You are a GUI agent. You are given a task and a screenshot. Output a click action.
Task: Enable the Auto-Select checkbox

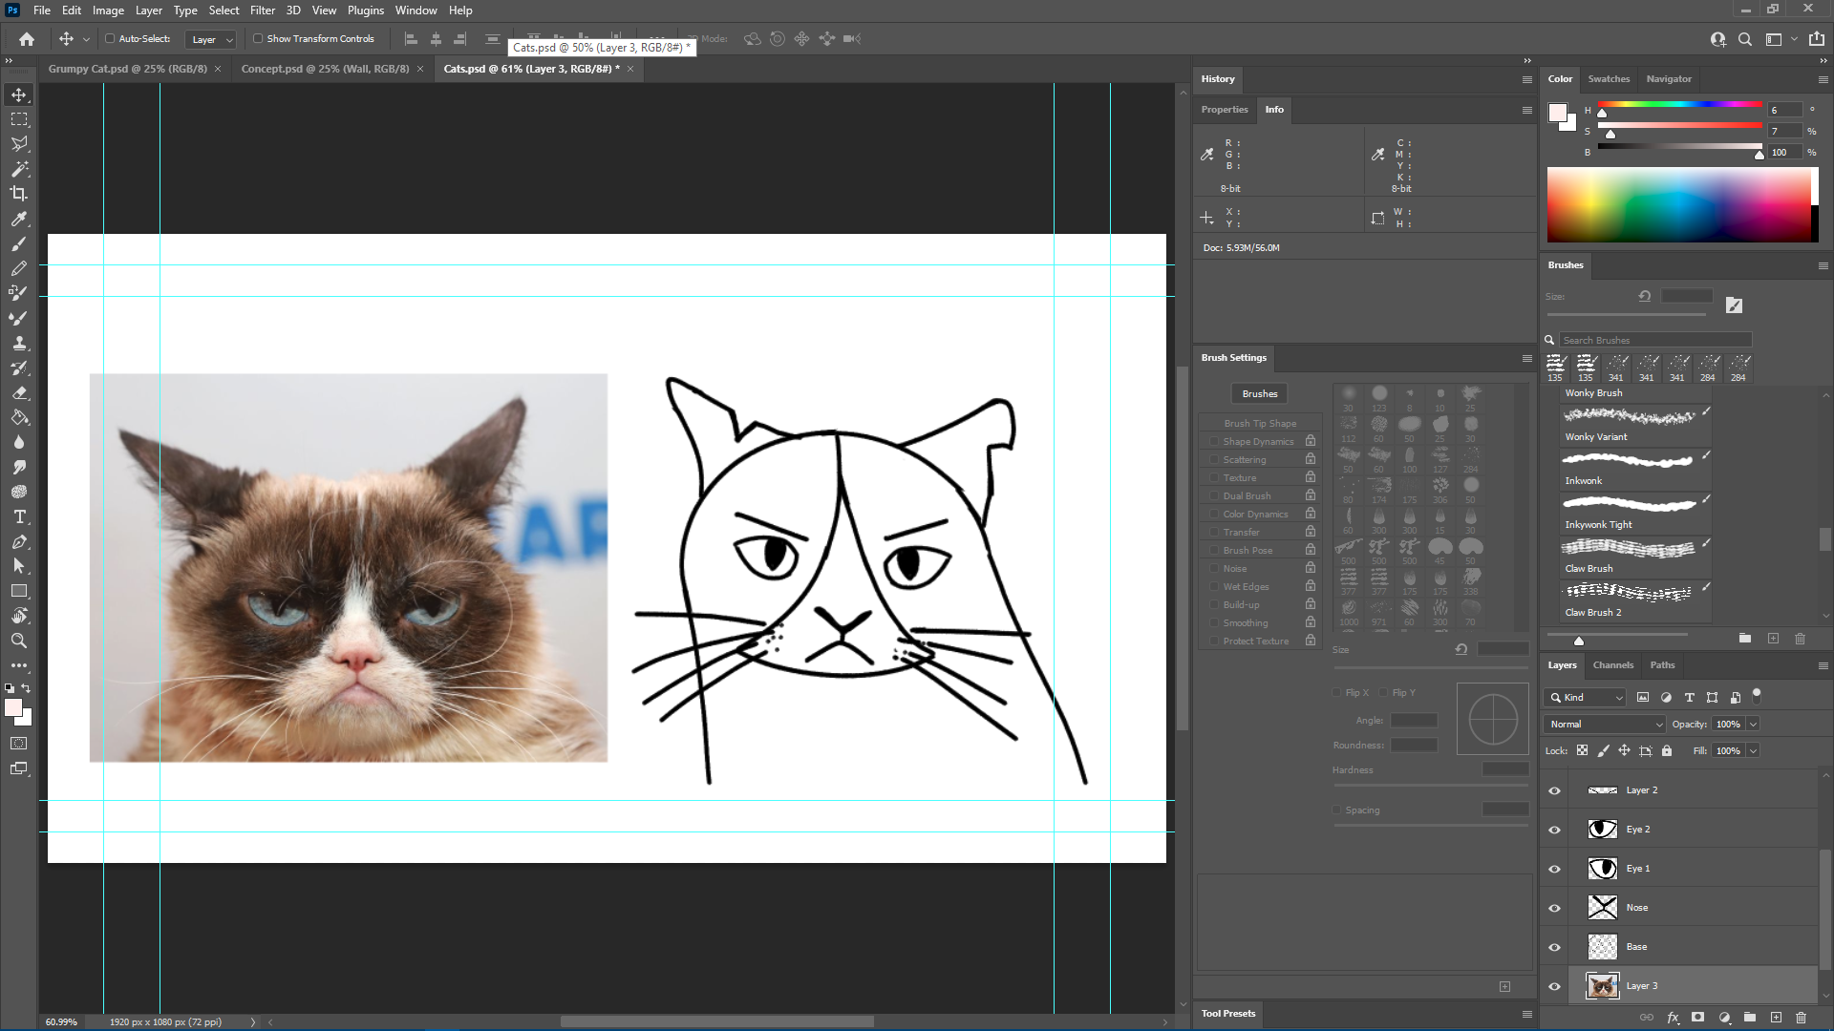(110, 39)
